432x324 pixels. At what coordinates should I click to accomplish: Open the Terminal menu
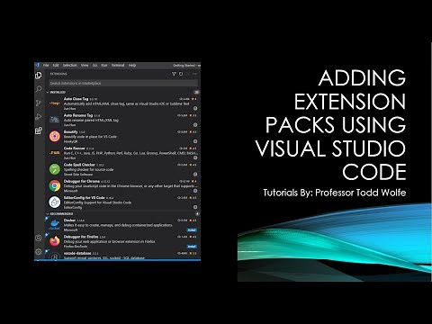pyautogui.click(x=118, y=66)
